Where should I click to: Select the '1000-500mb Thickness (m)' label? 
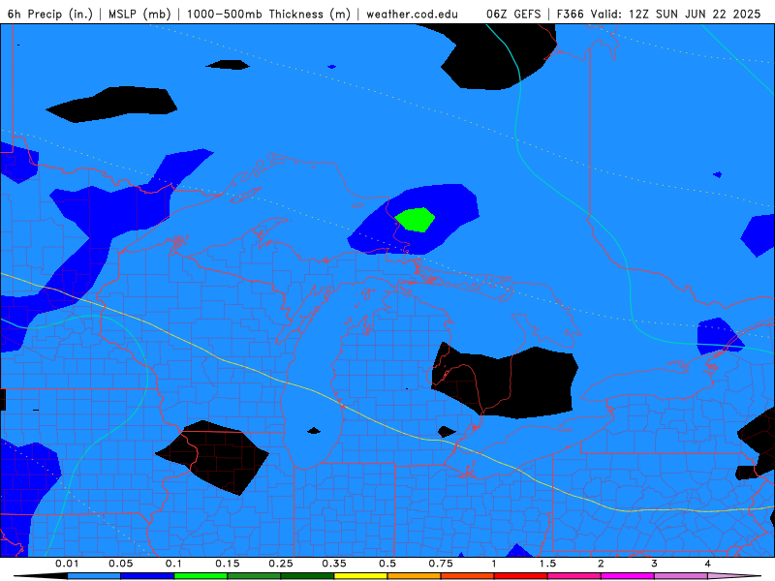pos(268,14)
